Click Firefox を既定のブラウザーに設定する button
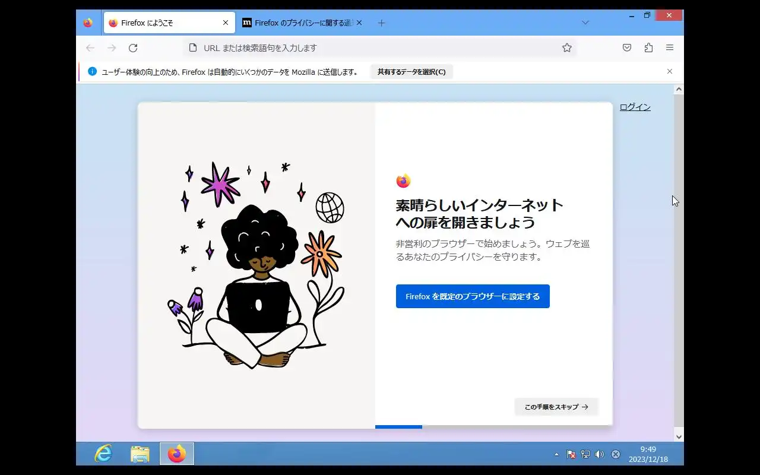Viewport: 760px width, 475px height. pyautogui.click(x=473, y=296)
